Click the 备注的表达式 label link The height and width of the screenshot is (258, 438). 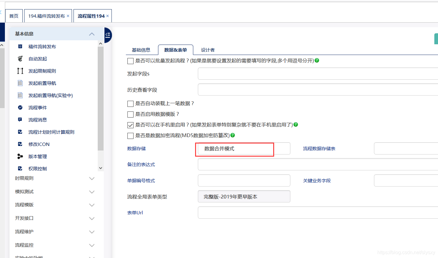[141, 164]
